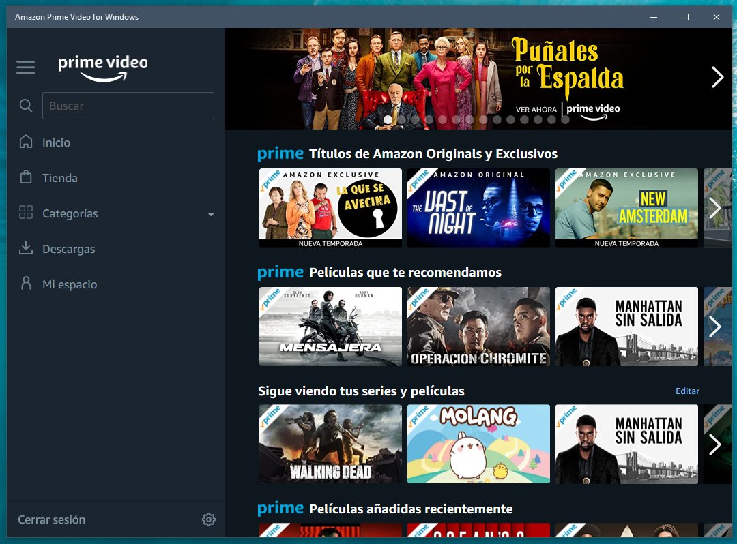Expand the Categorías dropdown arrow
Image resolution: width=737 pixels, height=544 pixels.
tap(211, 214)
